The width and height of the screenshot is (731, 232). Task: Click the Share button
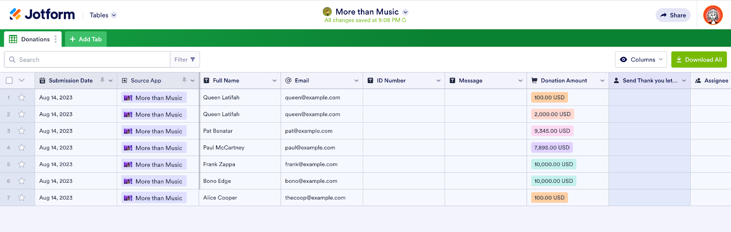[x=673, y=15]
